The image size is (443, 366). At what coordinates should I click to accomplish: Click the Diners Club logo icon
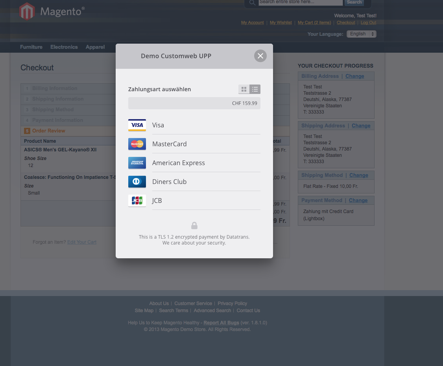point(137,182)
